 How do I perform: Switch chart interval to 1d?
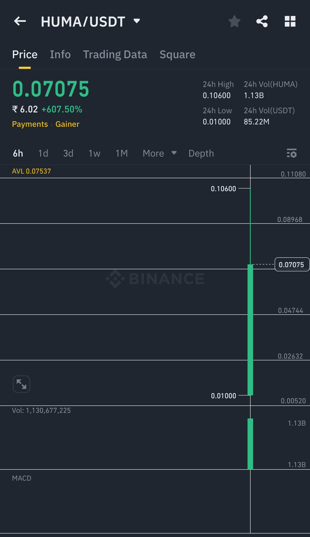click(43, 153)
